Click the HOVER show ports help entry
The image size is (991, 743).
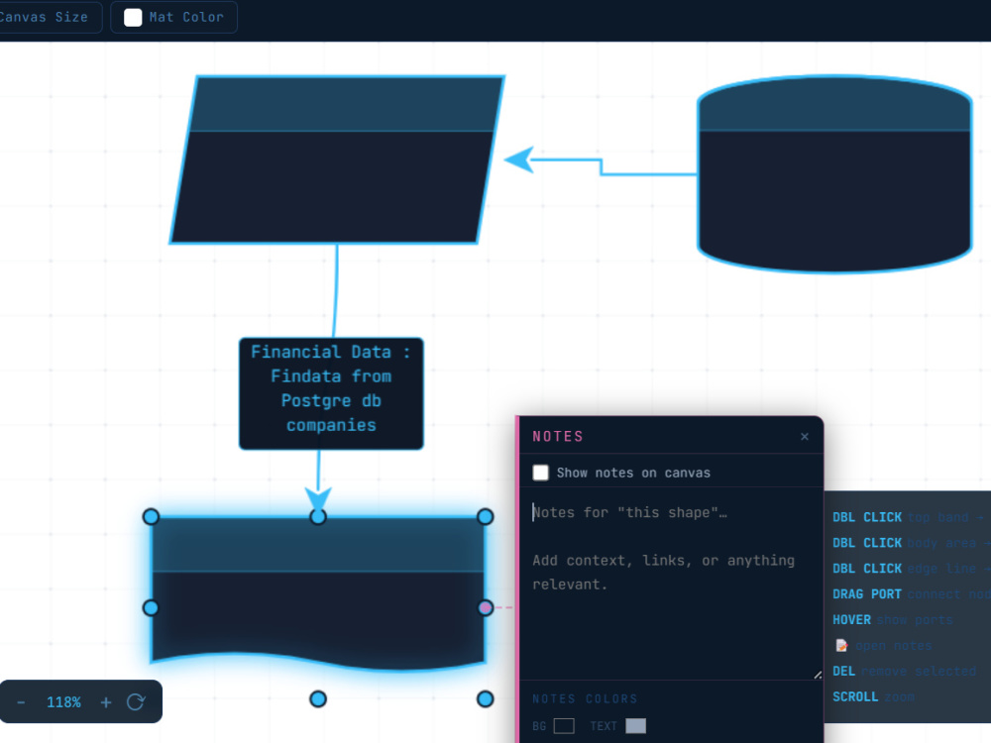click(893, 620)
